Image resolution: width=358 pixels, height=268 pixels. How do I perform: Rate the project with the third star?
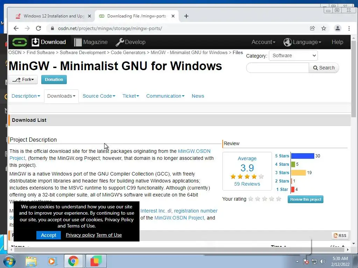265,199
